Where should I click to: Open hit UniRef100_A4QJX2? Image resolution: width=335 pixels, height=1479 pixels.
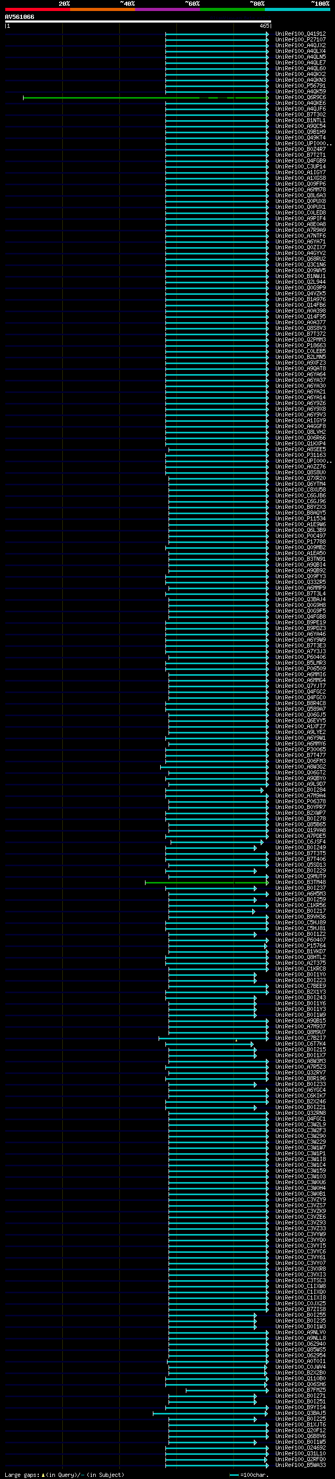(x=300, y=45)
